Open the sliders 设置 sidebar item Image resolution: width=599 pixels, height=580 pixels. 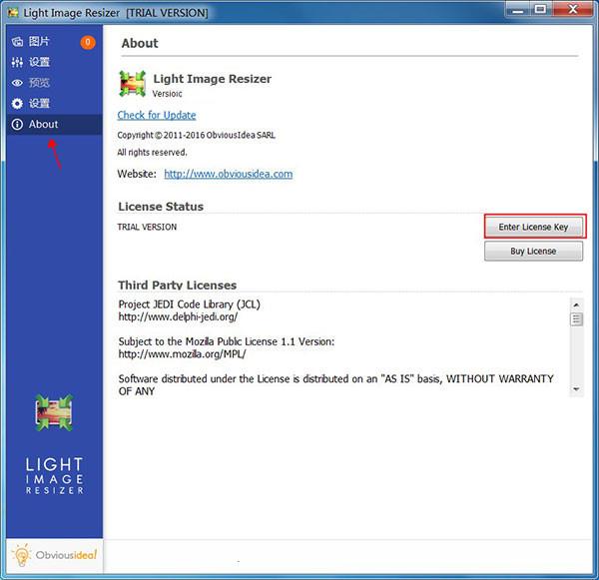coord(54,62)
